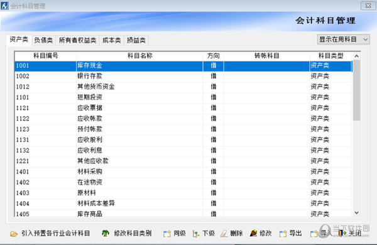
Task: Click the vertical scrollbar thumb
Action: (356, 90)
